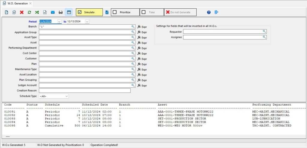This screenshot has height=148, width=307.
Task: Click Expr button next to Cost Center
Action: click(x=142, y=53)
